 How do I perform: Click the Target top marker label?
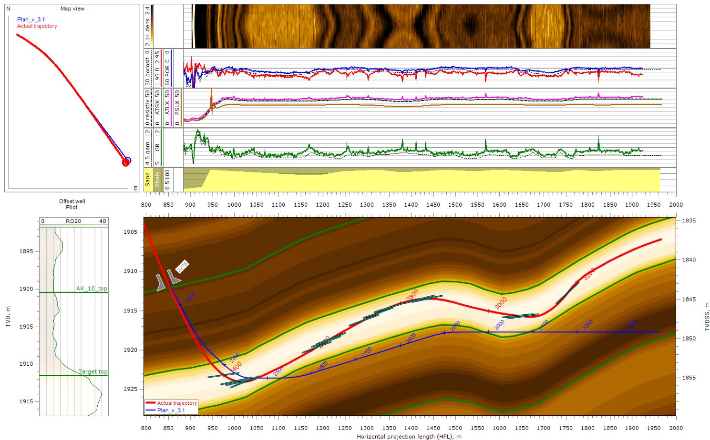click(x=93, y=371)
